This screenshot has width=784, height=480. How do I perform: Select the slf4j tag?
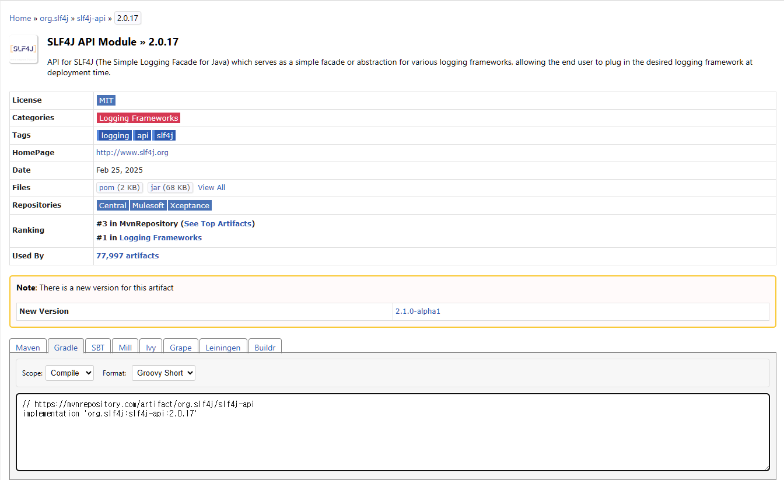(x=164, y=135)
